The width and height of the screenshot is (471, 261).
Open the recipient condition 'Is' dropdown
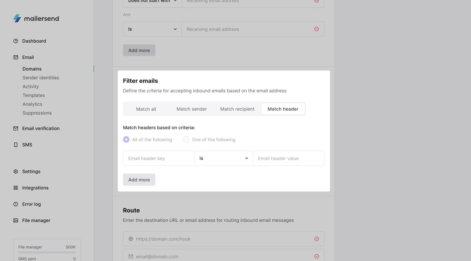(x=152, y=29)
